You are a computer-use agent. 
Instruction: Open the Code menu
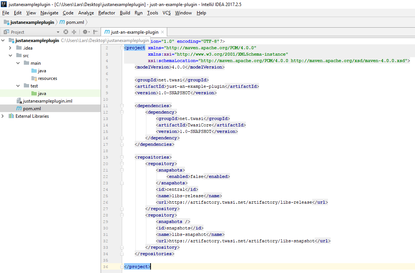pyautogui.click(x=68, y=13)
